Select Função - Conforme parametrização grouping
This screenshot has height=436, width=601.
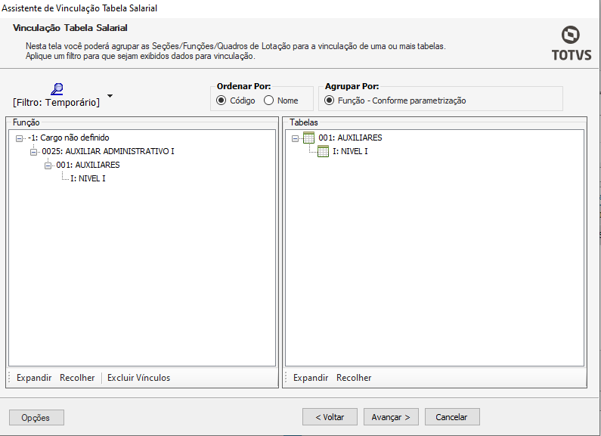coord(329,100)
